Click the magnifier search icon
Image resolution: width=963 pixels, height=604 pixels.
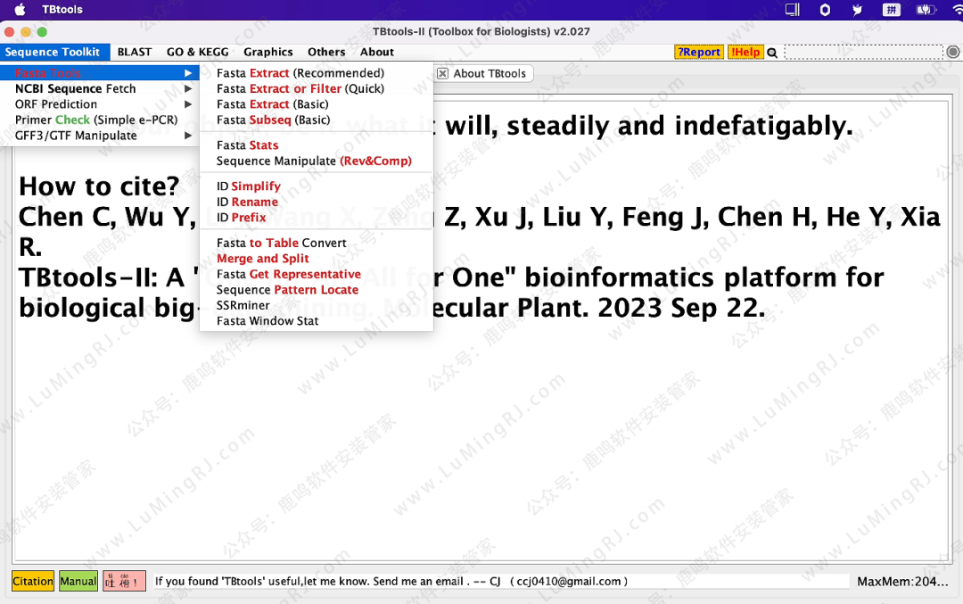pyautogui.click(x=772, y=53)
